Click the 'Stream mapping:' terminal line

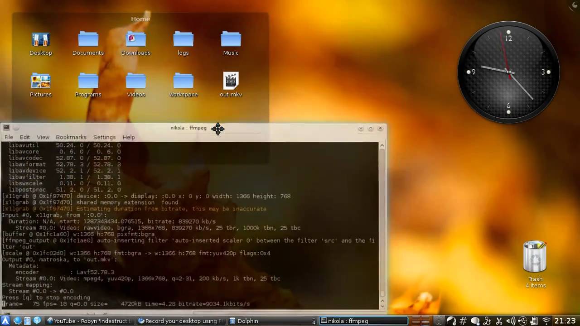tap(27, 285)
